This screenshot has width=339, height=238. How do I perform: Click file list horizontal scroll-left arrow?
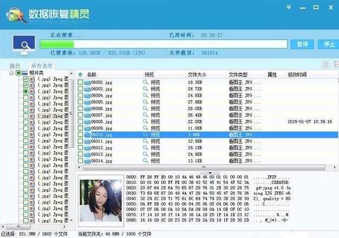click(x=79, y=167)
